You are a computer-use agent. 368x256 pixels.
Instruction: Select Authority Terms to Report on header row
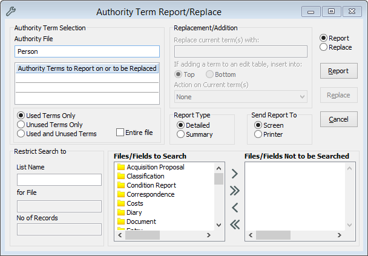click(87, 68)
